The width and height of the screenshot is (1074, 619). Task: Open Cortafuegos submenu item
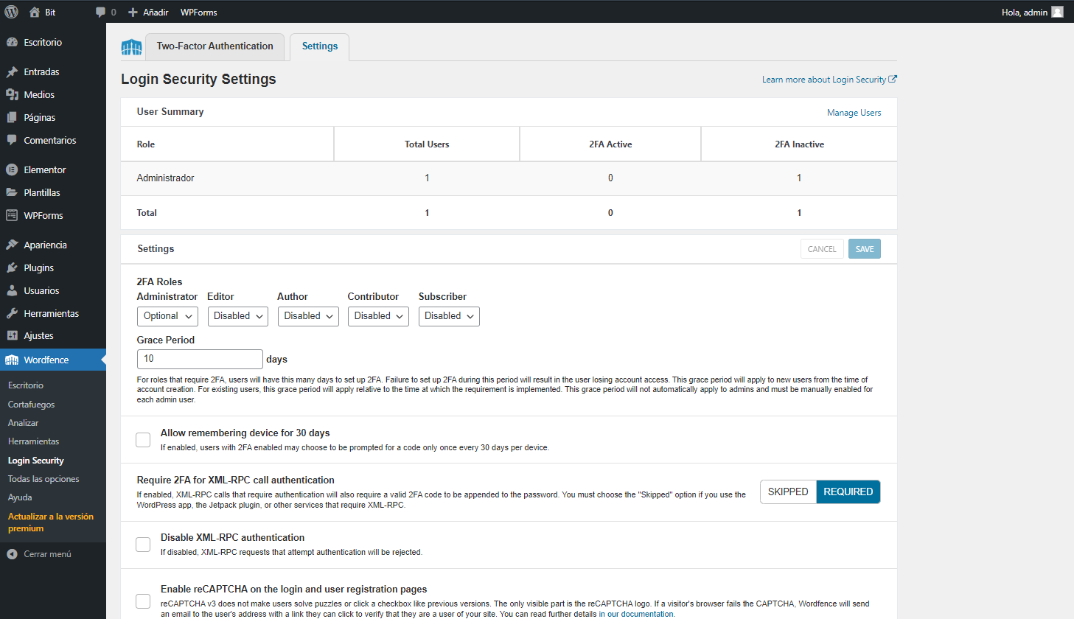click(x=31, y=405)
